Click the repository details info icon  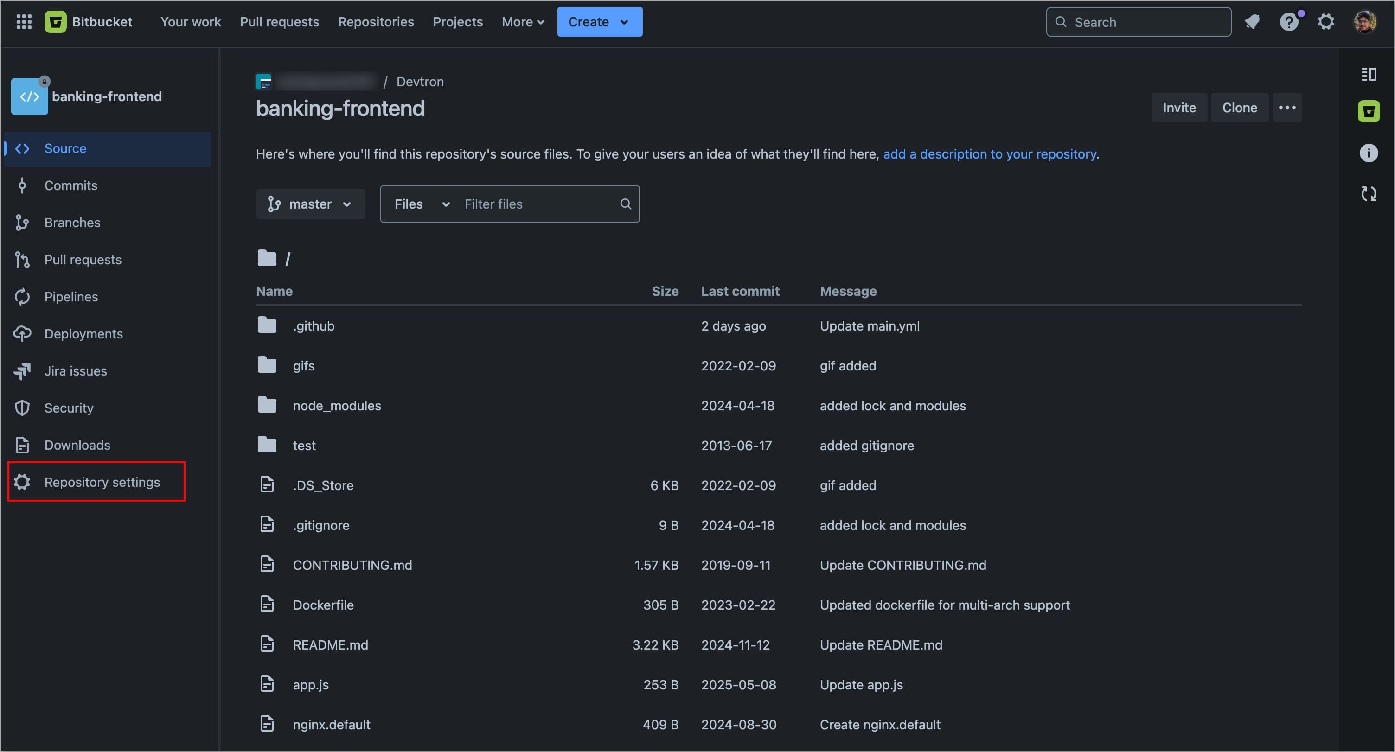[1369, 153]
